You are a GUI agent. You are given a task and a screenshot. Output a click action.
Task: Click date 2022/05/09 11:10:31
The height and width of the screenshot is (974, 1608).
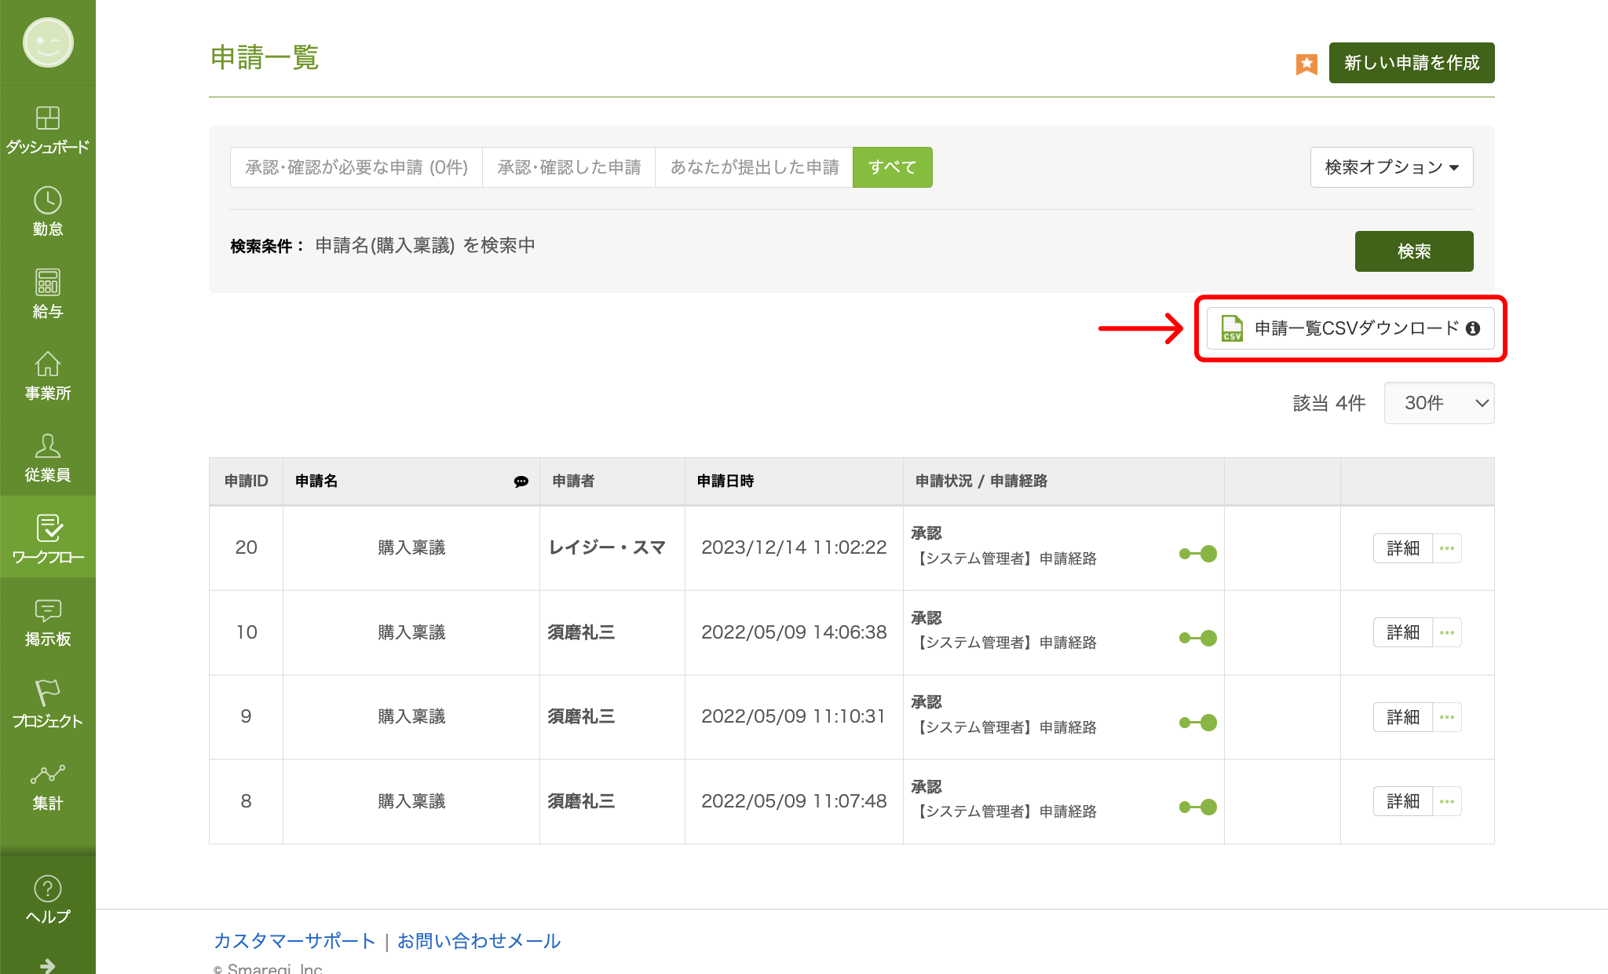793,716
